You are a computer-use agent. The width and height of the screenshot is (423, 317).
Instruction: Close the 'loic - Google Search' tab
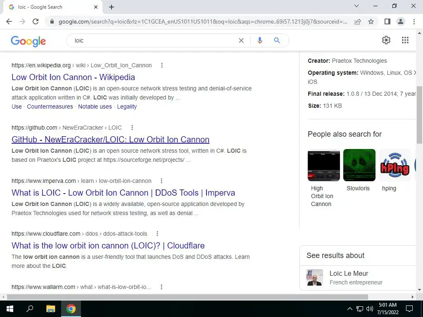click(x=96, y=7)
